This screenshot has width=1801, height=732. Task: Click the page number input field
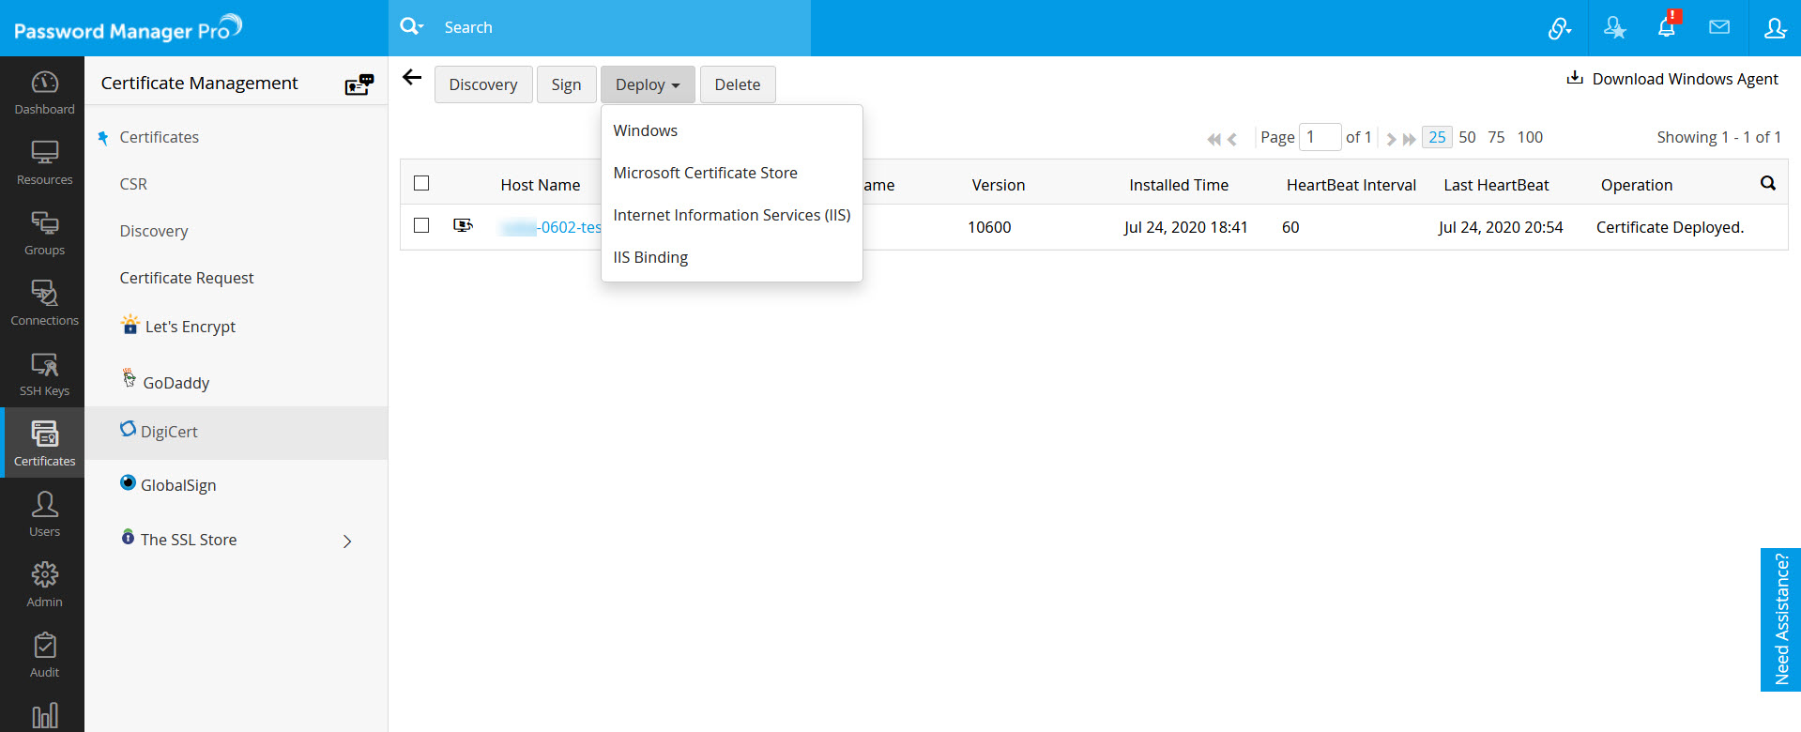pos(1319,137)
